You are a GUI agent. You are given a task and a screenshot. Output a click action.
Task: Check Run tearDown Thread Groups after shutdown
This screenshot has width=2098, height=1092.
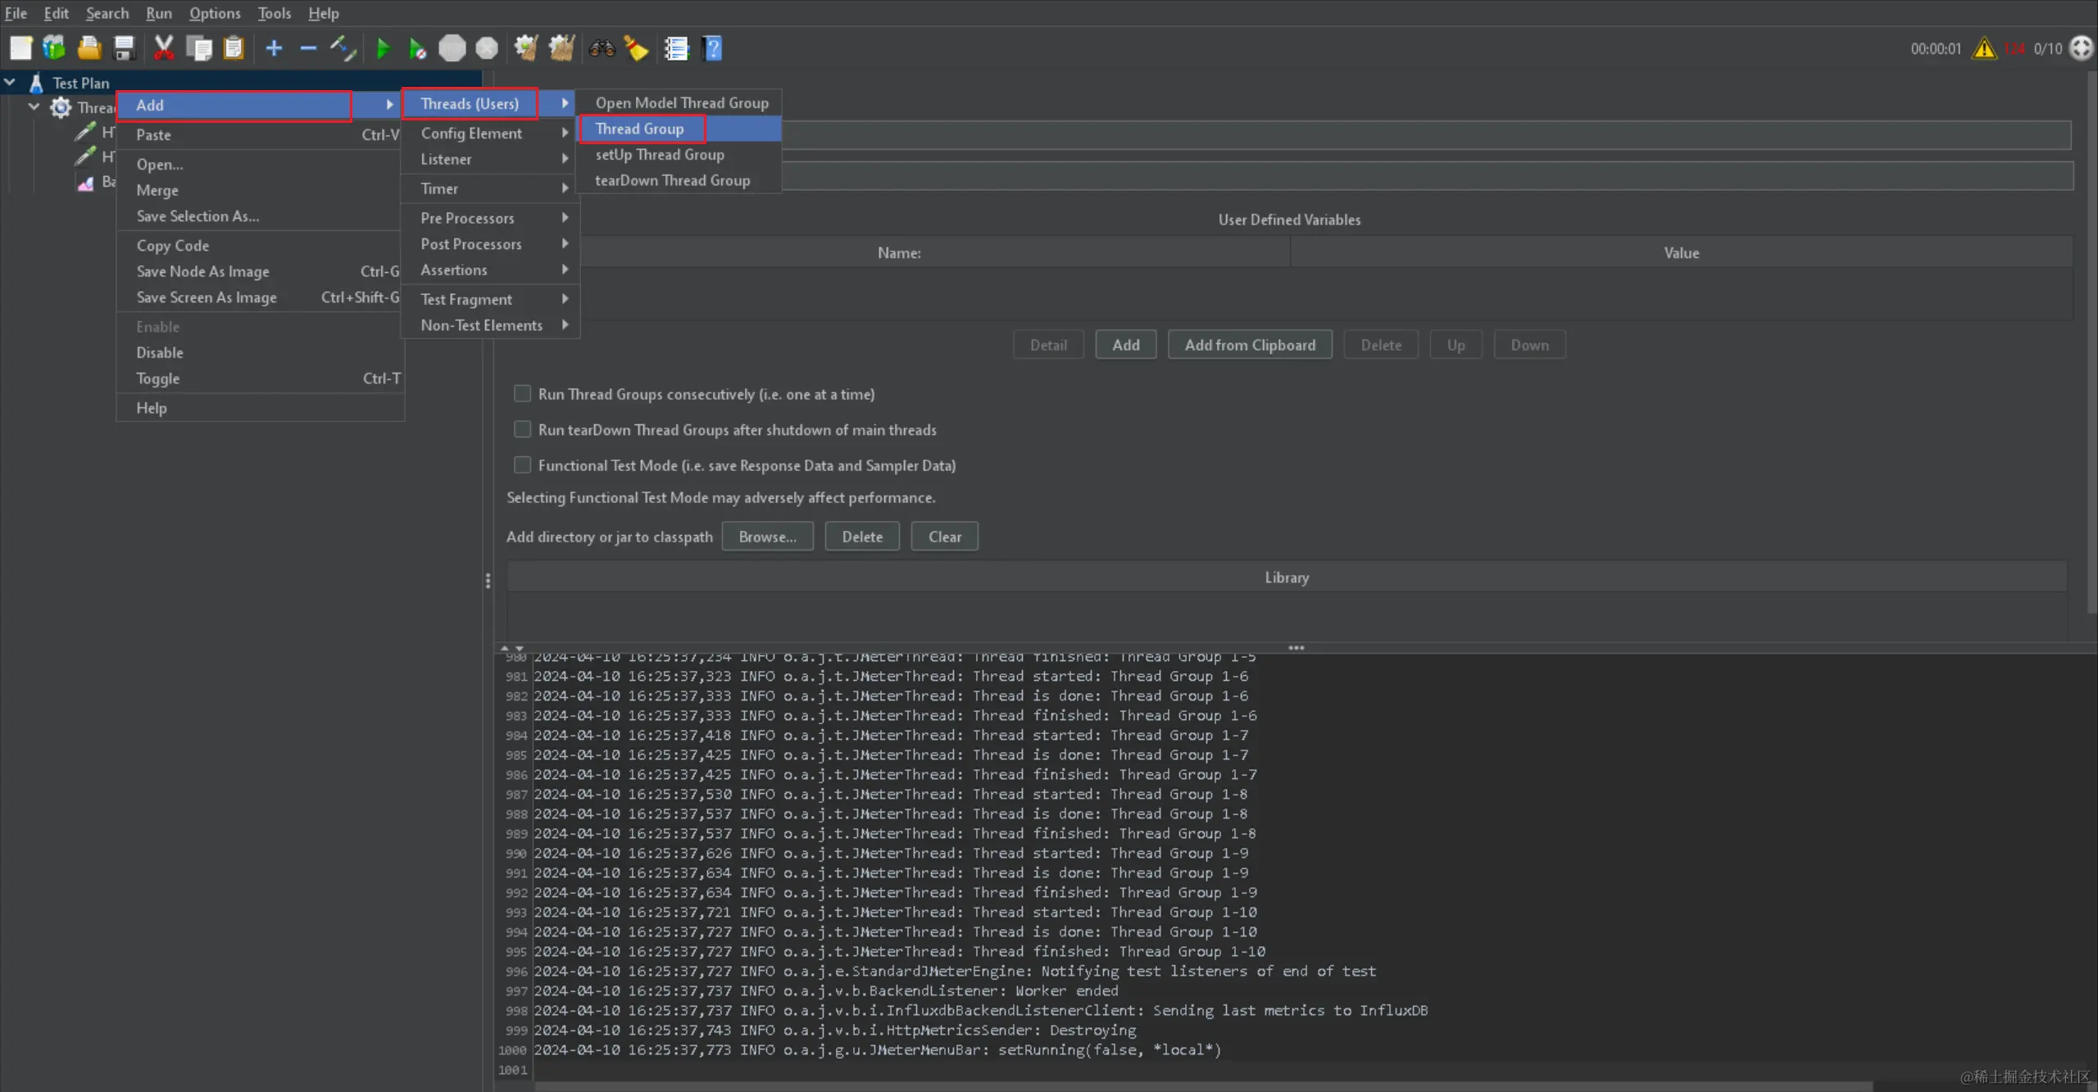(522, 429)
